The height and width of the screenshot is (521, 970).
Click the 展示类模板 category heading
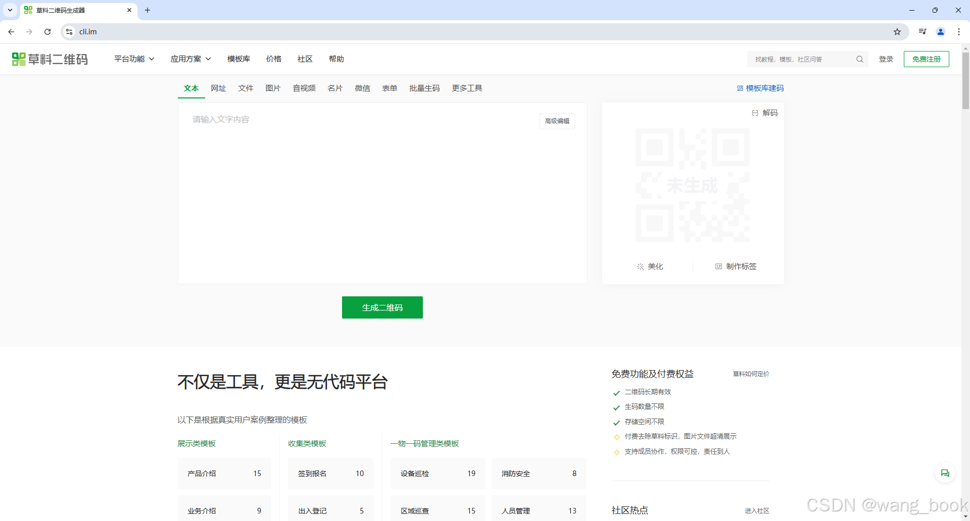tap(197, 444)
